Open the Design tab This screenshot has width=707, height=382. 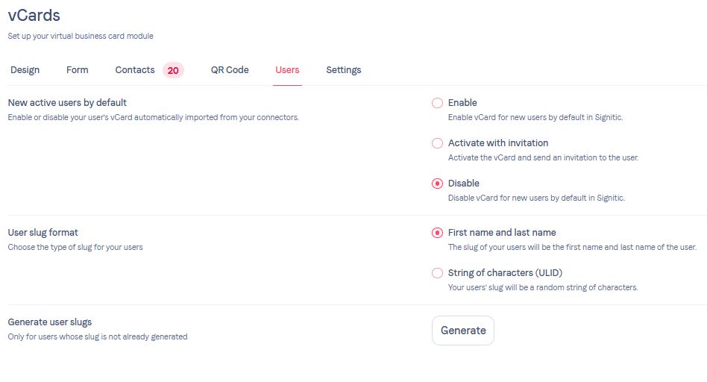(25, 70)
